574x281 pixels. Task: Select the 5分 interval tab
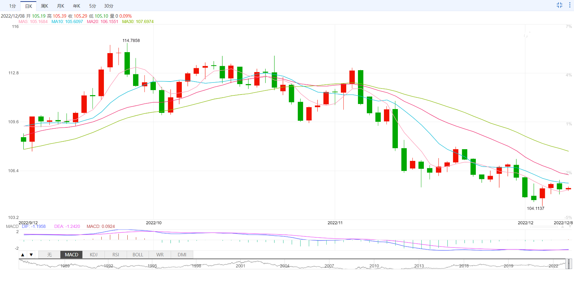coord(92,6)
